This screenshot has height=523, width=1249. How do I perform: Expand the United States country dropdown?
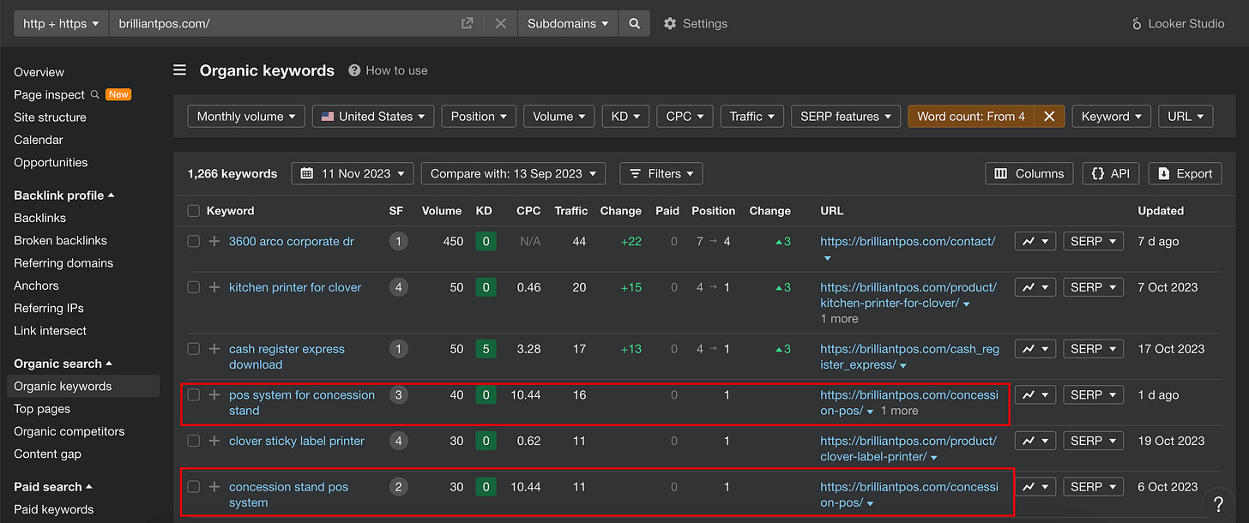click(373, 117)
